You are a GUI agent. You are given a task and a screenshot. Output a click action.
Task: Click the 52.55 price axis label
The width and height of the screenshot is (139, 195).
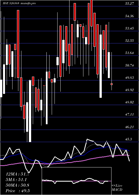(x=130, y=41)
